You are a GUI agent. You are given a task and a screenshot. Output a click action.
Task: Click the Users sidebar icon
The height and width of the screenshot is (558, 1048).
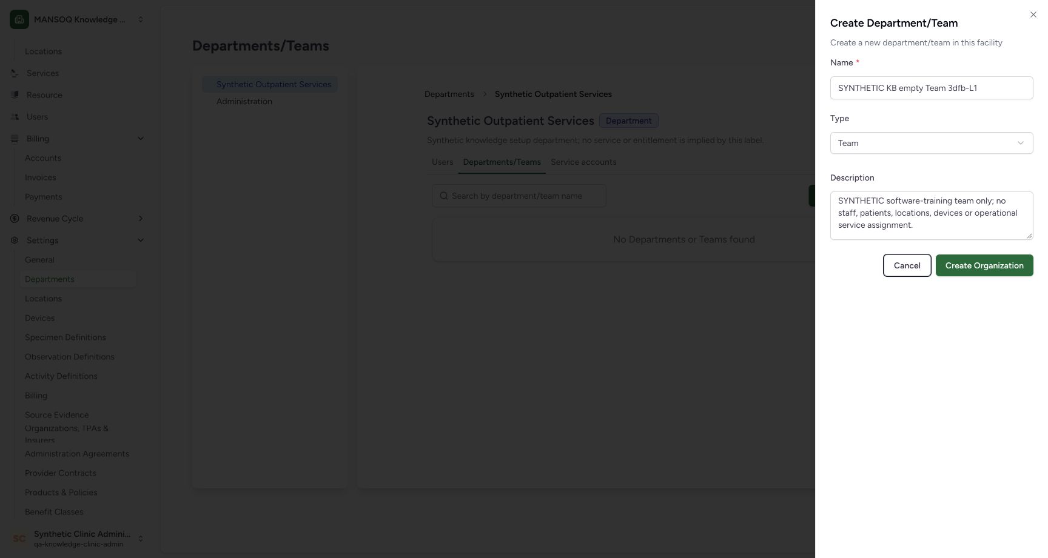click(x=15, y=117)
